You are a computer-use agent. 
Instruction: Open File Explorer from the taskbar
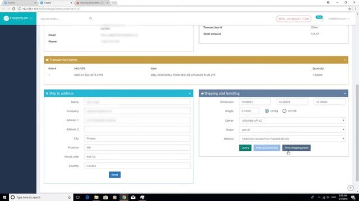tap(96, 197)
